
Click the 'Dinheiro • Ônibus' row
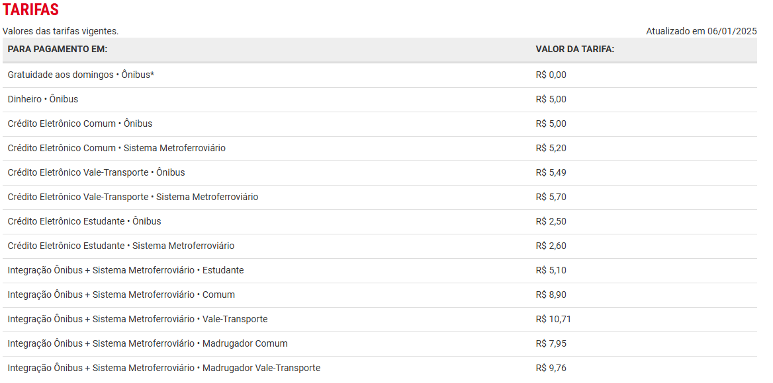[x=380, y=100]
